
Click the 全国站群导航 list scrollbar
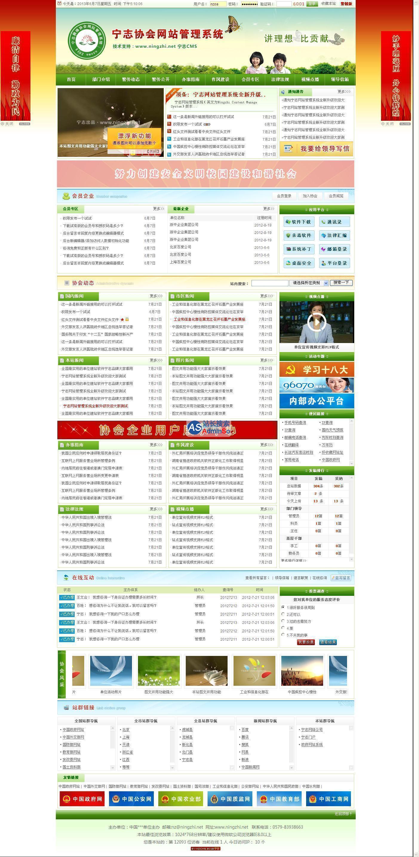click(113, 748)
